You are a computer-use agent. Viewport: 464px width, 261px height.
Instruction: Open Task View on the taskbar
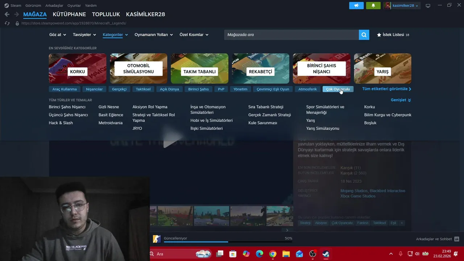point(220,254)
